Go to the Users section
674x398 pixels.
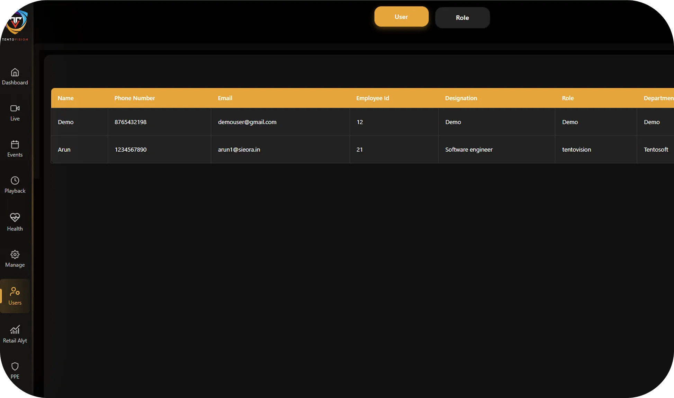pyautogui.click(x=15, y=296)
